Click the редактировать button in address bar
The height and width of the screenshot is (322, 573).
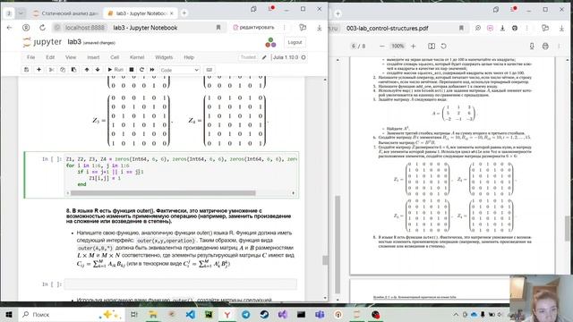[x=253, y=28]
